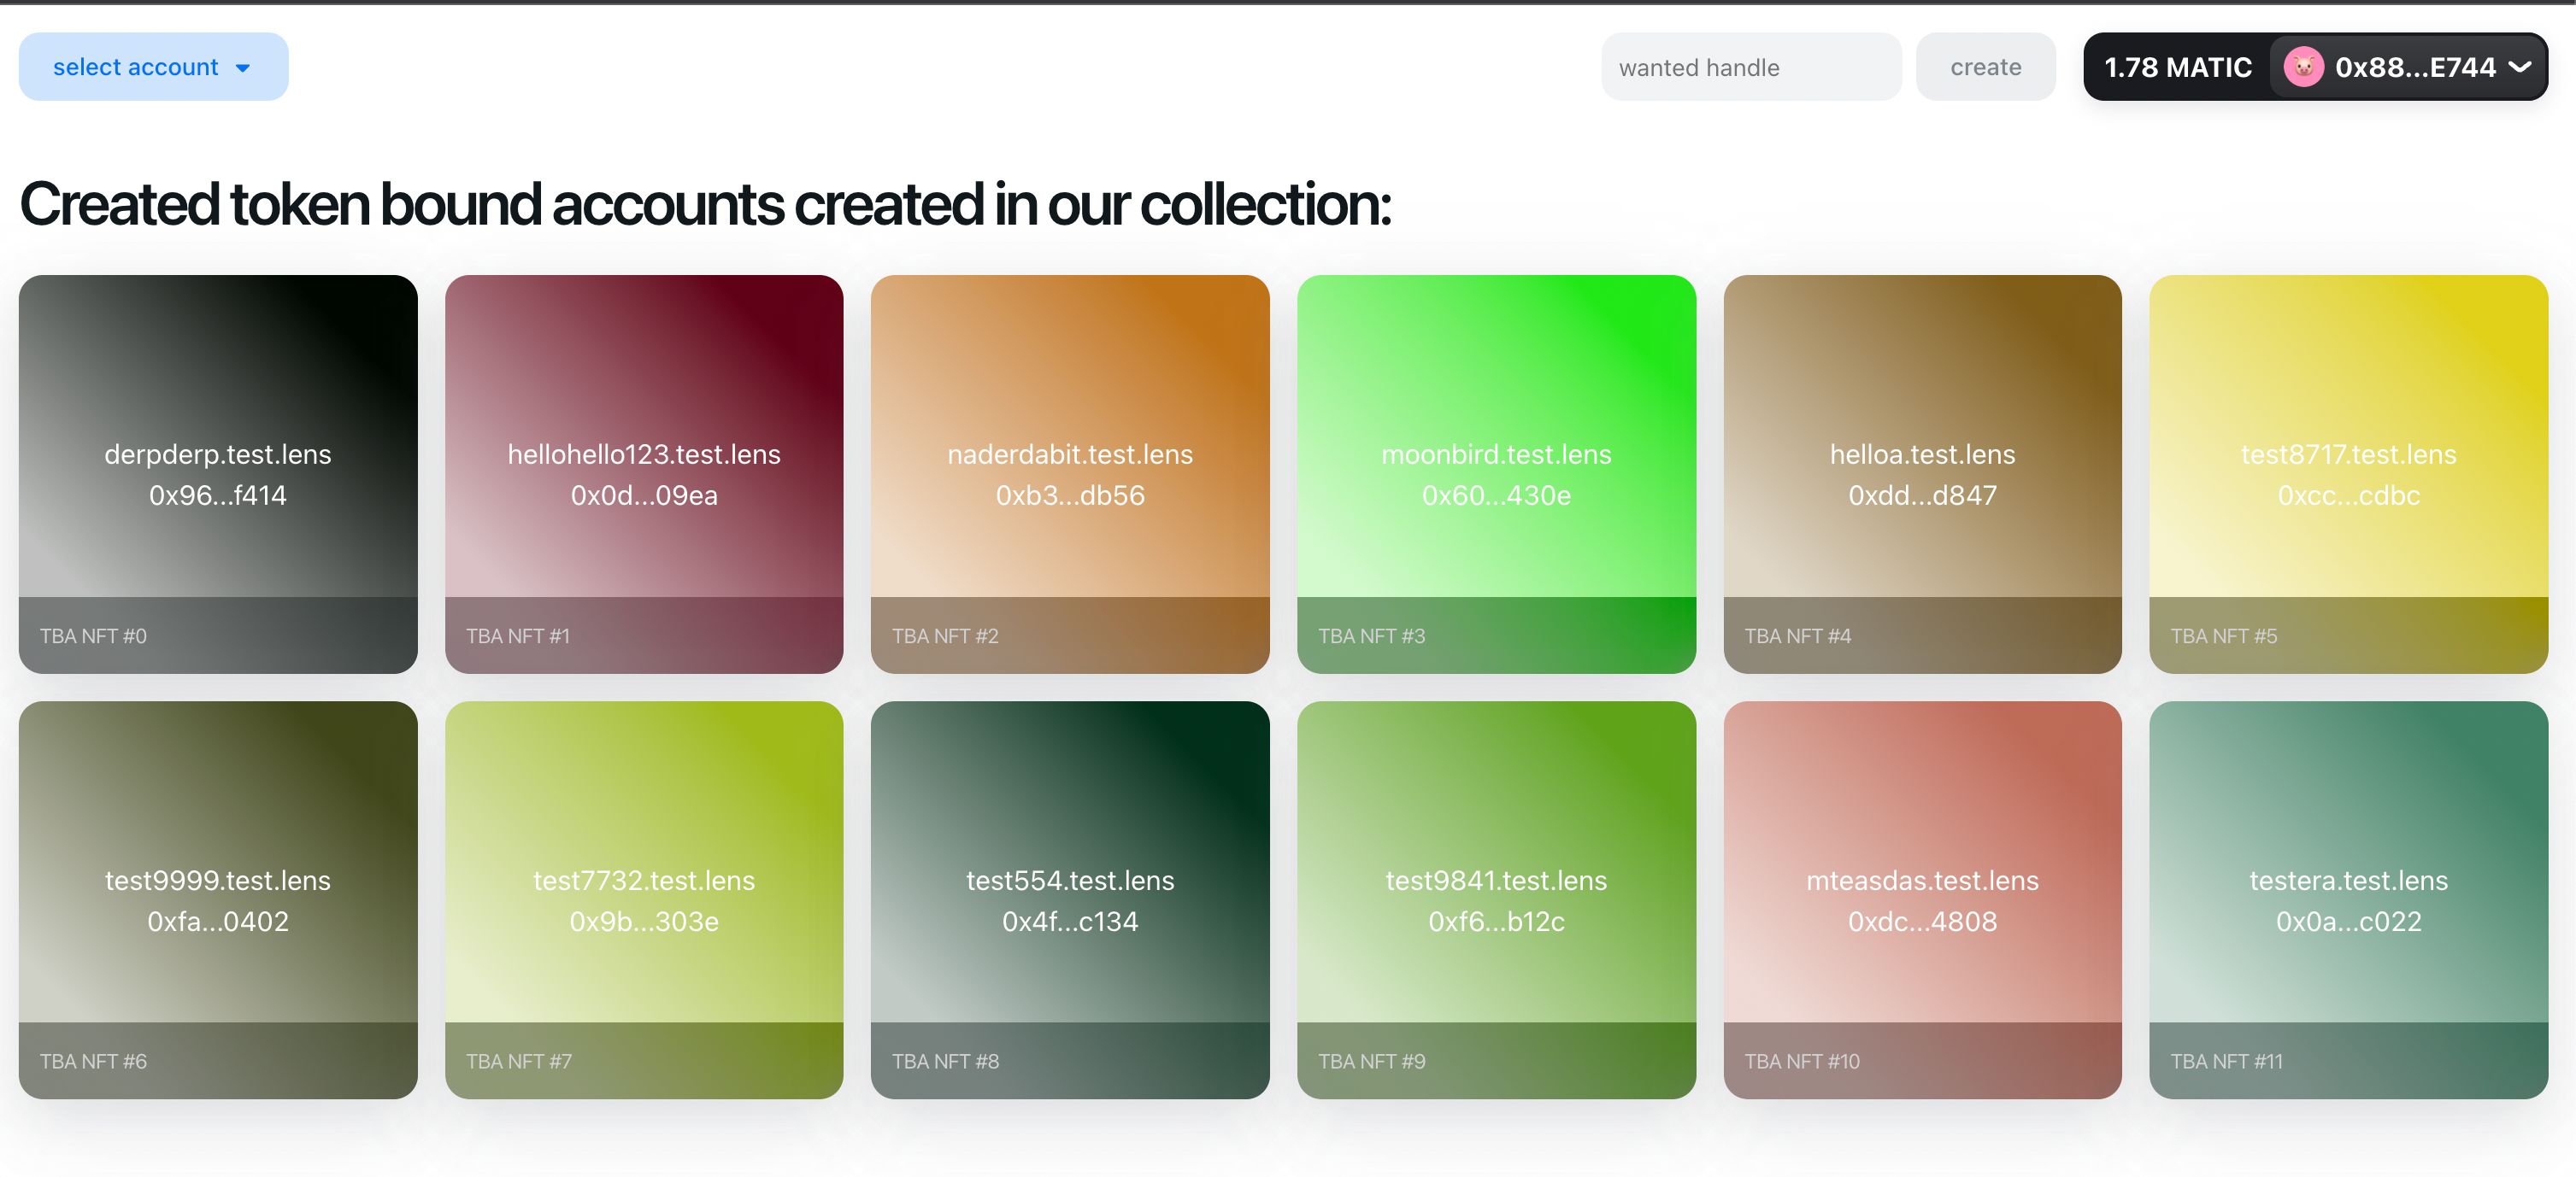Viewport: 2576px width, 1177px height.
Task: Open the helloa.test.lens card
Action: [1922, 473]
